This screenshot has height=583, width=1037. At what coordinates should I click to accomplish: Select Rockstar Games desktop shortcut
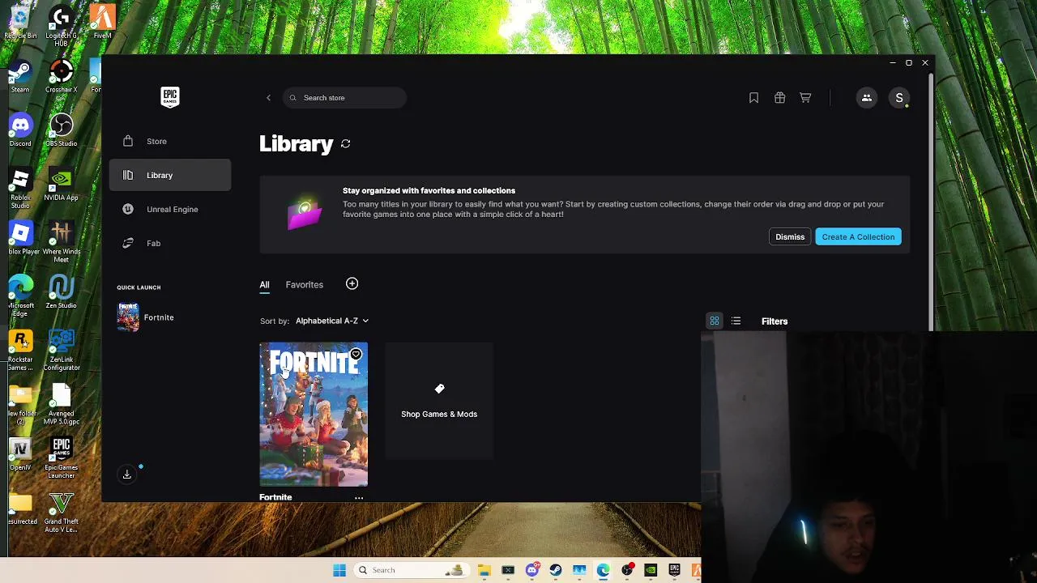click(20, 351)
